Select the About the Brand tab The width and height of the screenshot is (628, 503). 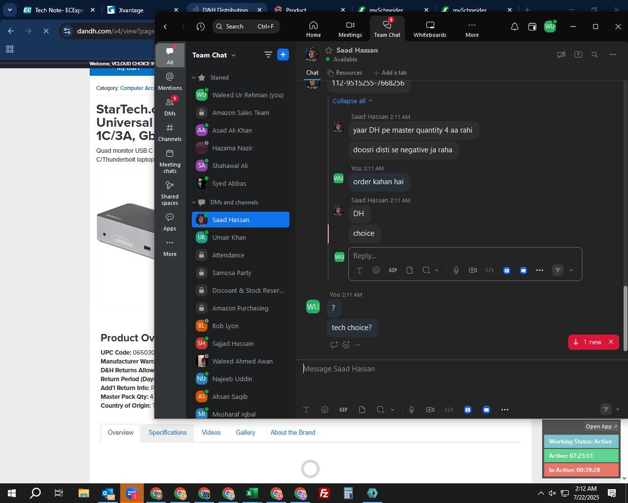point(293,433)
